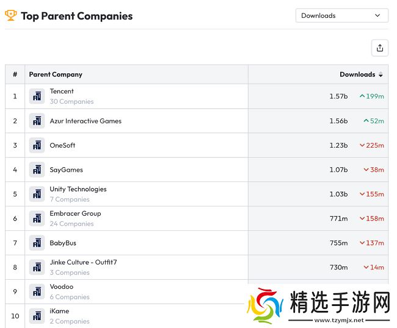Expand Tencent's 30 Companies list
Screen dimensions: 397x328
[71, 101]
